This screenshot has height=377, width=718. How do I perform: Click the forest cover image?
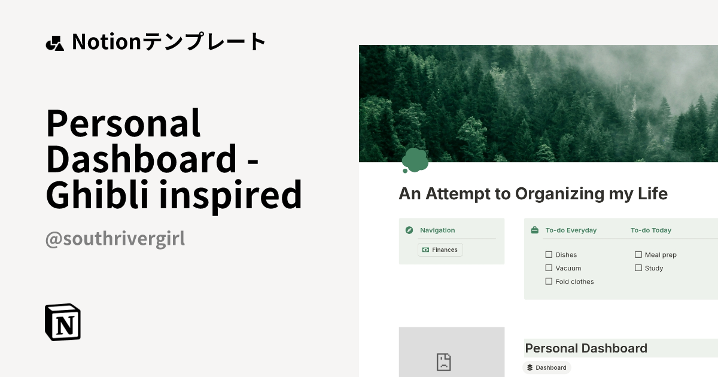(538, 102)
